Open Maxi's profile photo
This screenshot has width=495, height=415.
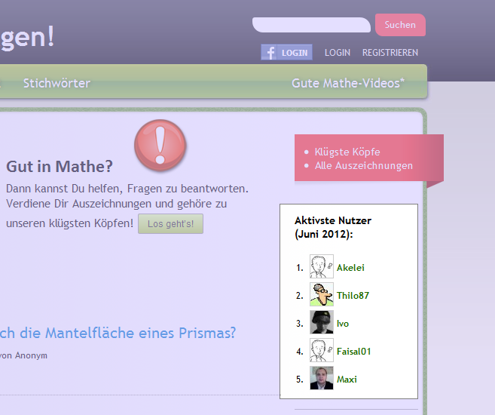pyautogui.click(x=321, y=379)
